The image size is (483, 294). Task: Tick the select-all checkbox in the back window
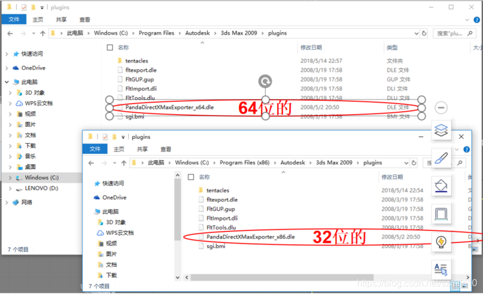[110, 47]
